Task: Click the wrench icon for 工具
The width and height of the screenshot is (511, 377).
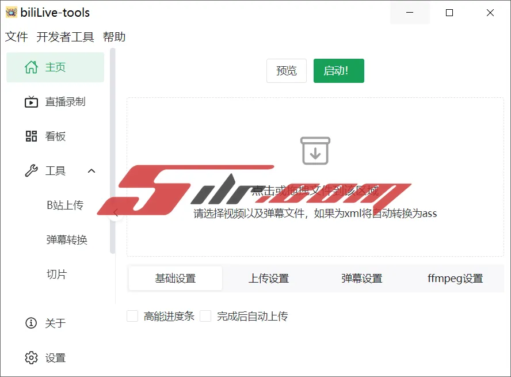Action: click(x=31, y=171)
